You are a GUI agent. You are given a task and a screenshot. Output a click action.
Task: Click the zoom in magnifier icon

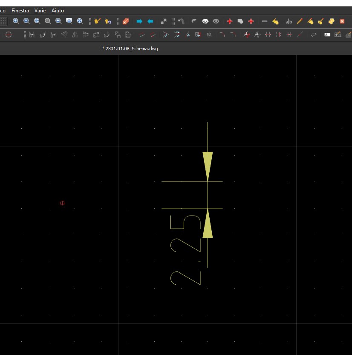click(16, 21)
